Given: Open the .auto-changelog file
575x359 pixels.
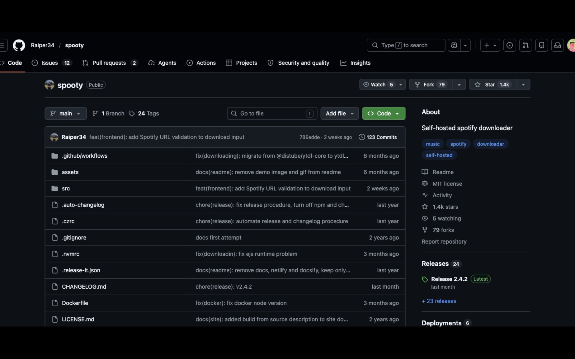Looking at the screenshot, I should (83, 205).
